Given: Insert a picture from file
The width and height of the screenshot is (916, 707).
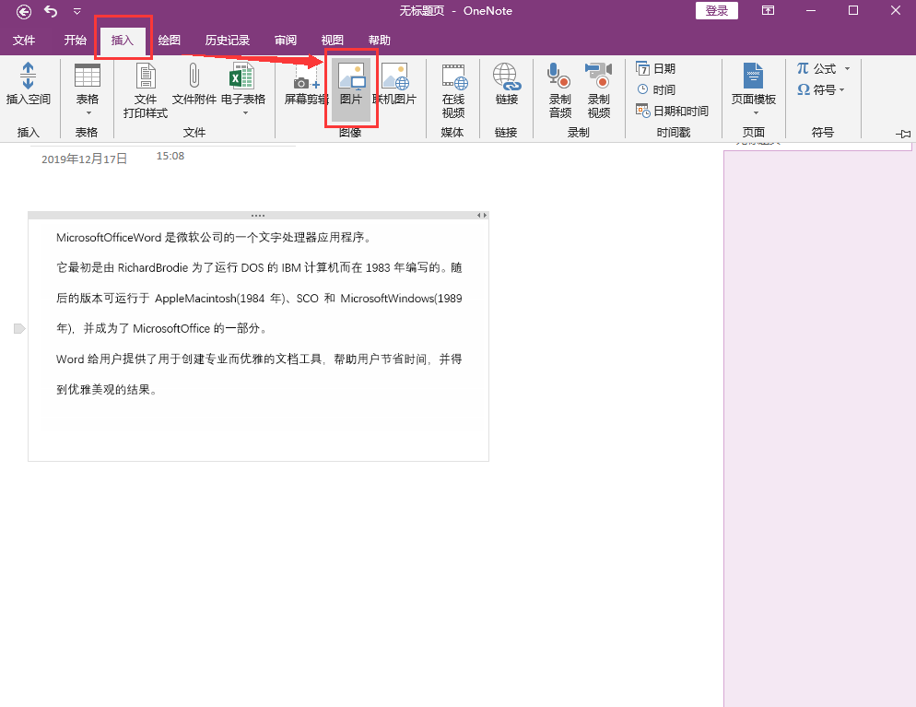Looking at the screenshot, I should (351, 90).
